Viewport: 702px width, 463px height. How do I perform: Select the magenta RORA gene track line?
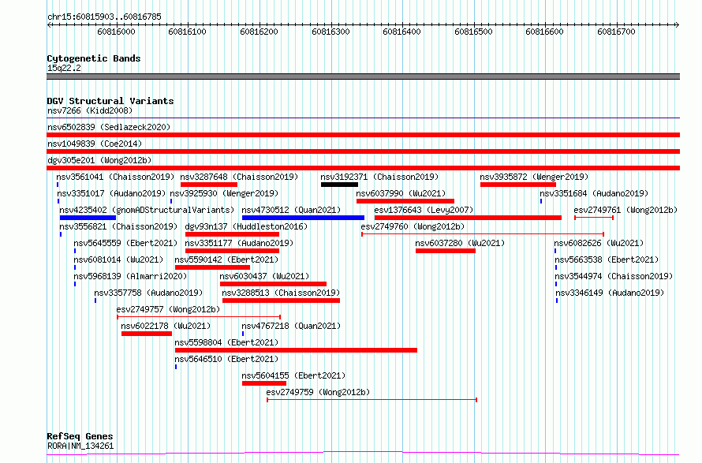tap(363, 454)
